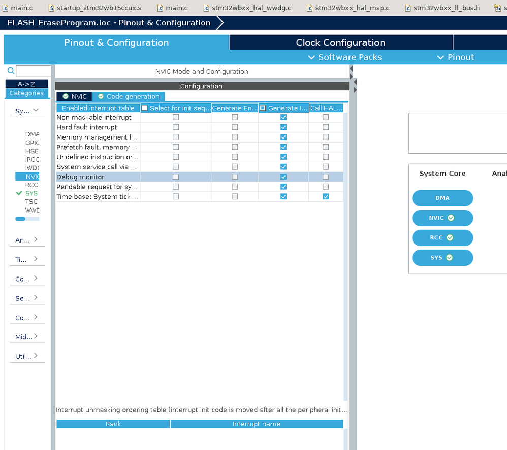
Task: Check Select for init sequence for Debug monitor
Action: tap(176, 177)
